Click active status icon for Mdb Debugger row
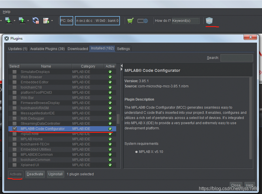This screenshot has width=262, height=194. coord(110,118)
